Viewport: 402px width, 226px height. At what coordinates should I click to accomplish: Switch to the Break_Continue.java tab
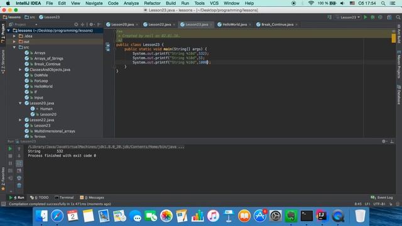277,24
